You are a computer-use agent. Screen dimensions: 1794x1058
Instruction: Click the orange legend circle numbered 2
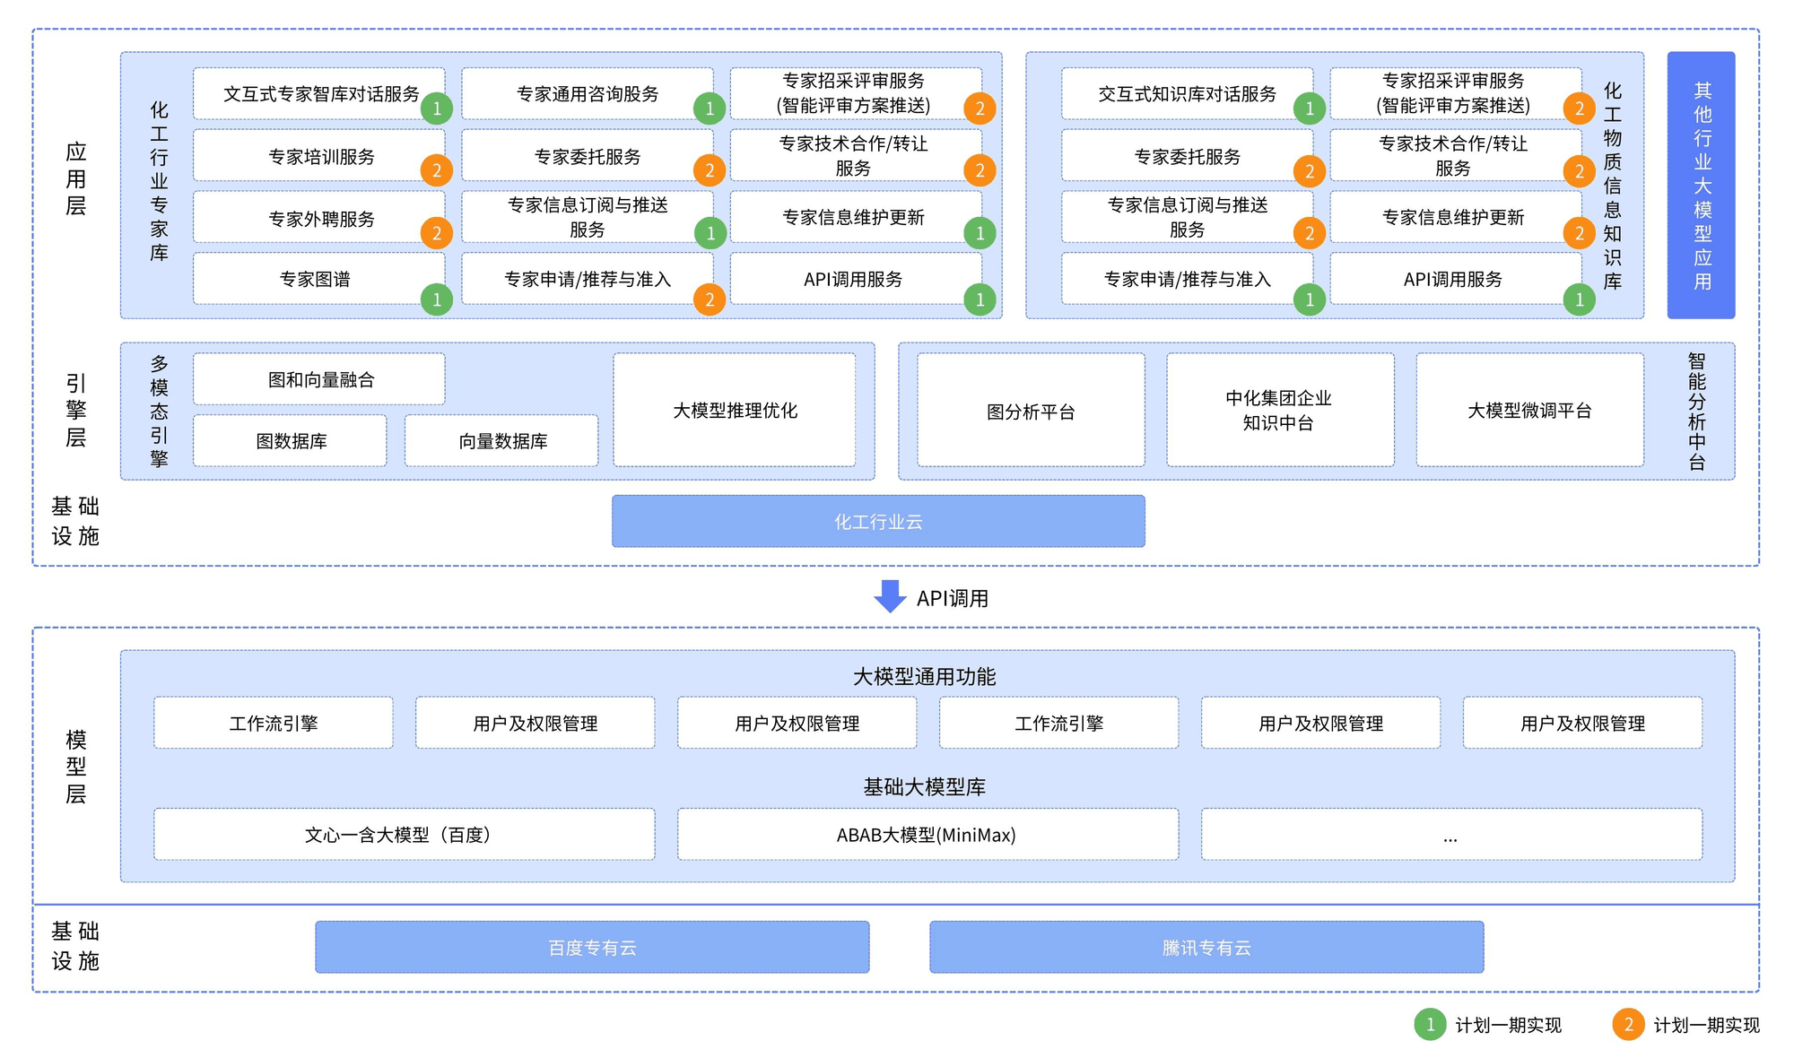click(1628, 1024)
